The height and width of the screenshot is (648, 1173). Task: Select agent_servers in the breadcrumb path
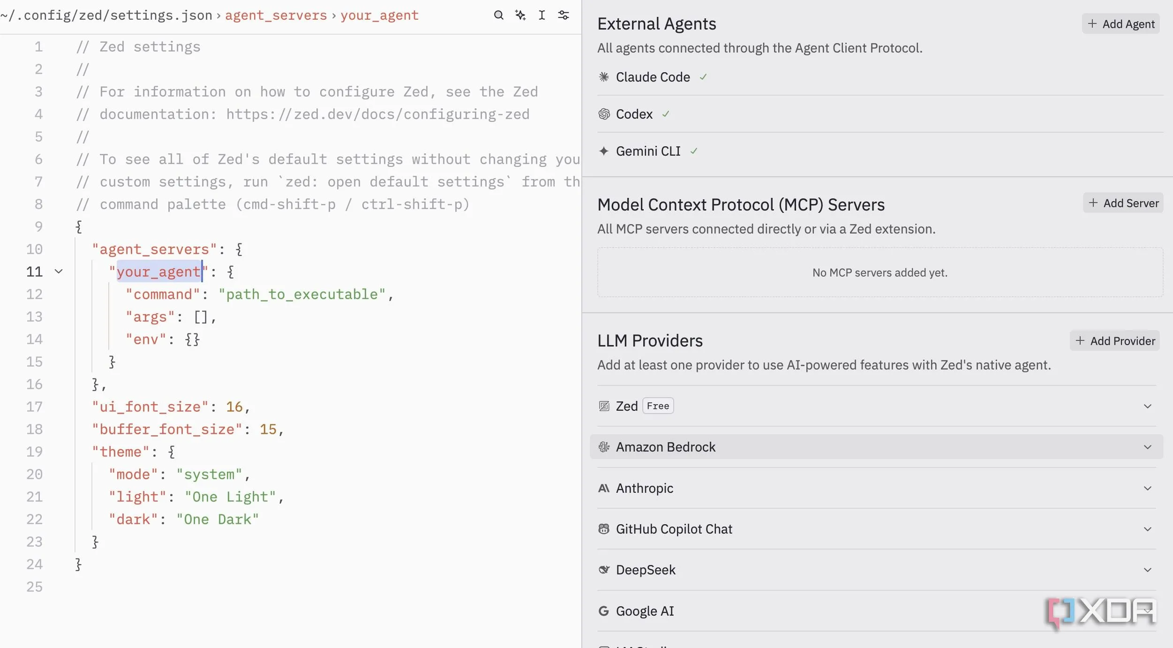click(x=276, y=15)
